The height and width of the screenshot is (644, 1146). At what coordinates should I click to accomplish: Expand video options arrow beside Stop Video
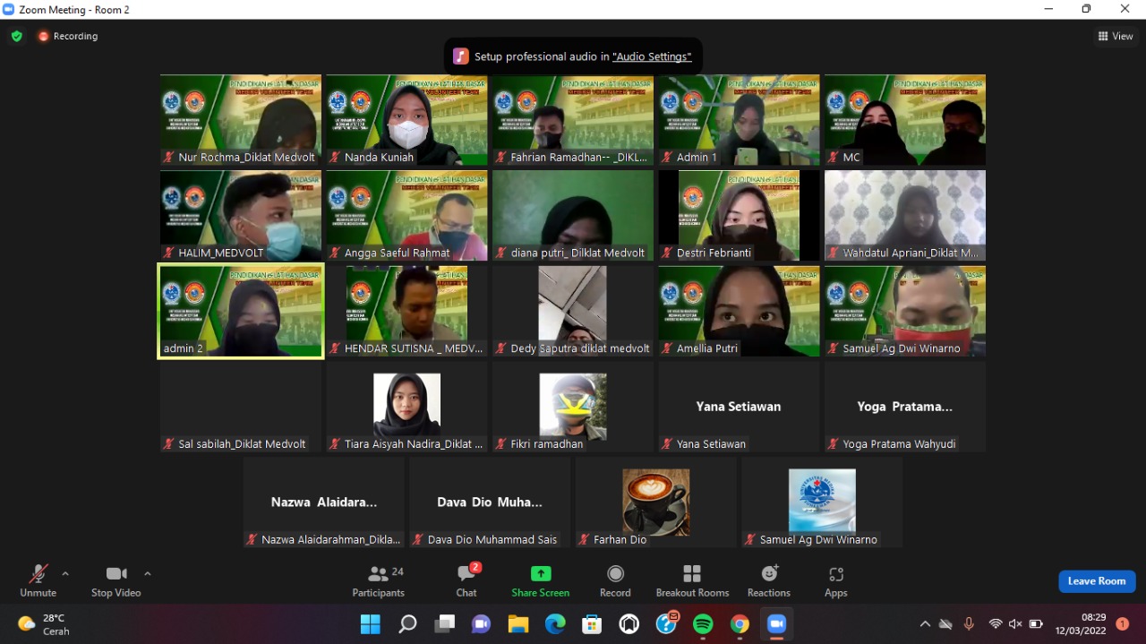point(148,573)
